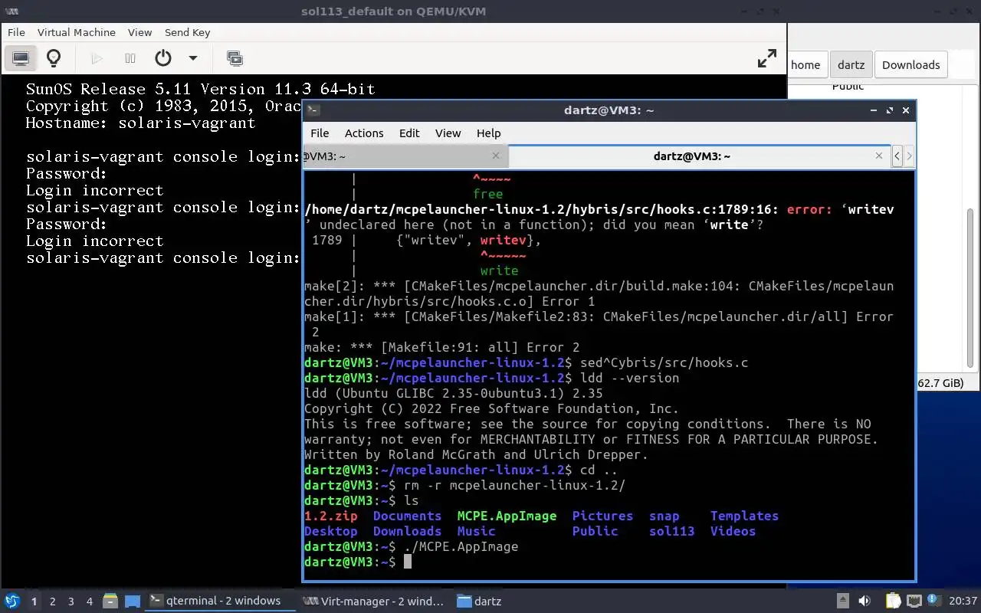Click the VM console login prompt area
This screenshot has height=613, width=981.
[x=162, y=257]
